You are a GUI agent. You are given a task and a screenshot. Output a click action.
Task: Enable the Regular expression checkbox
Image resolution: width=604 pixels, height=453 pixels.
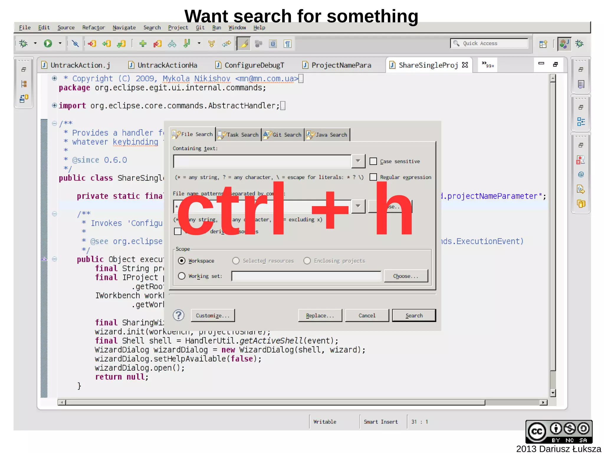pos(373,177)
